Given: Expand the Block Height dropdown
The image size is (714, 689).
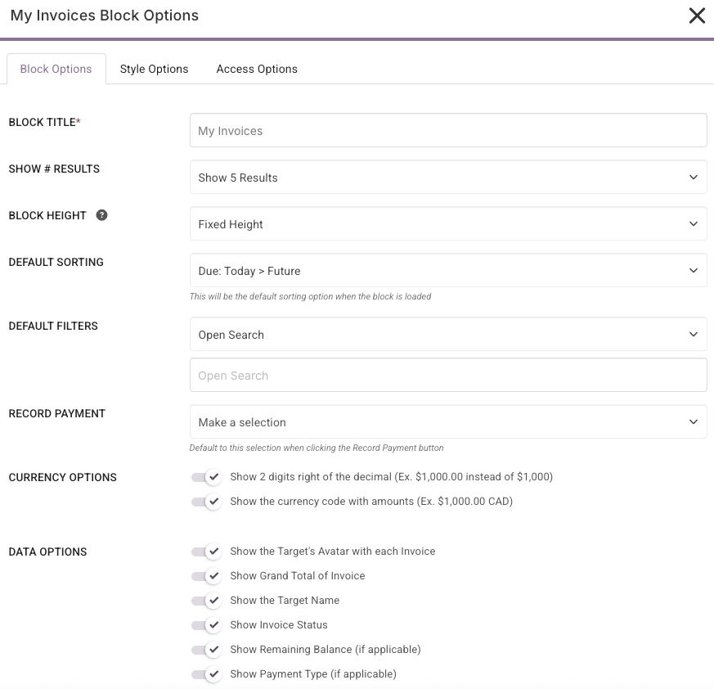Looking at the screenshot, I should 448,224.
